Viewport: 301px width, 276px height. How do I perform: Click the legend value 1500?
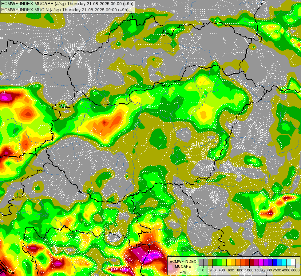click(259, 270)
